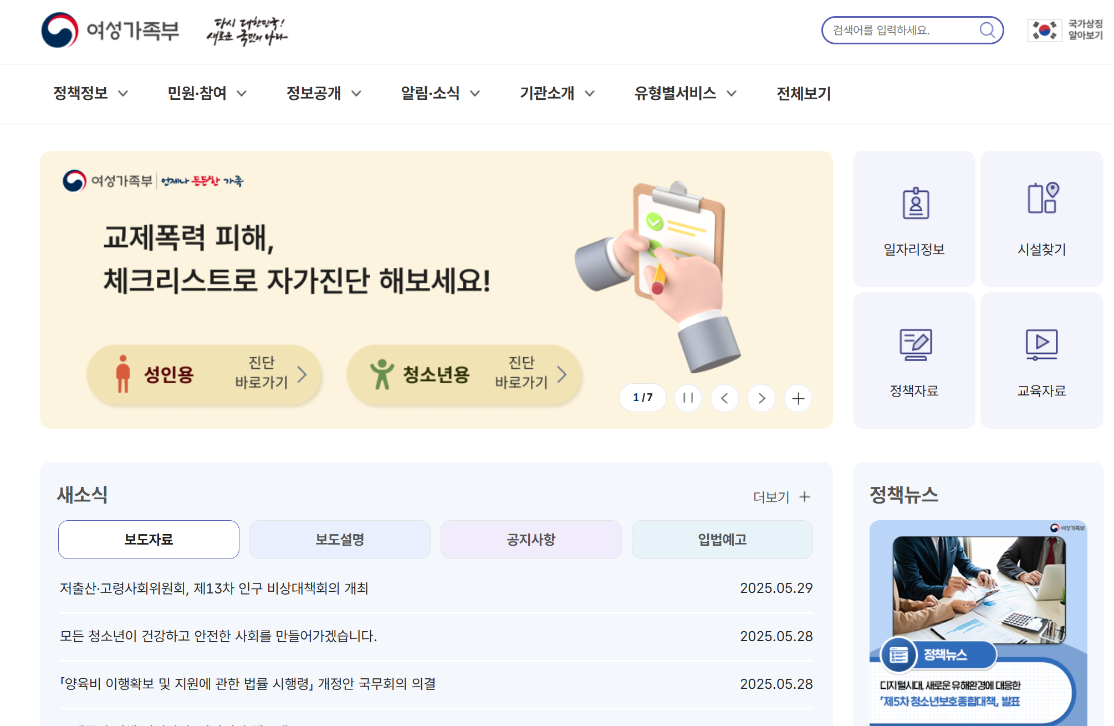
Task: Click the 성인용 진단 바로가기 button
Action: 205,375
